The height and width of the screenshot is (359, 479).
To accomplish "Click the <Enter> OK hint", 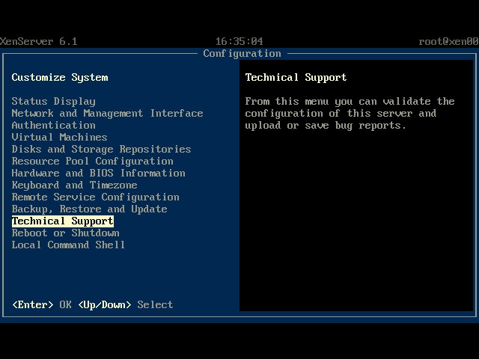I will (42, 304).
